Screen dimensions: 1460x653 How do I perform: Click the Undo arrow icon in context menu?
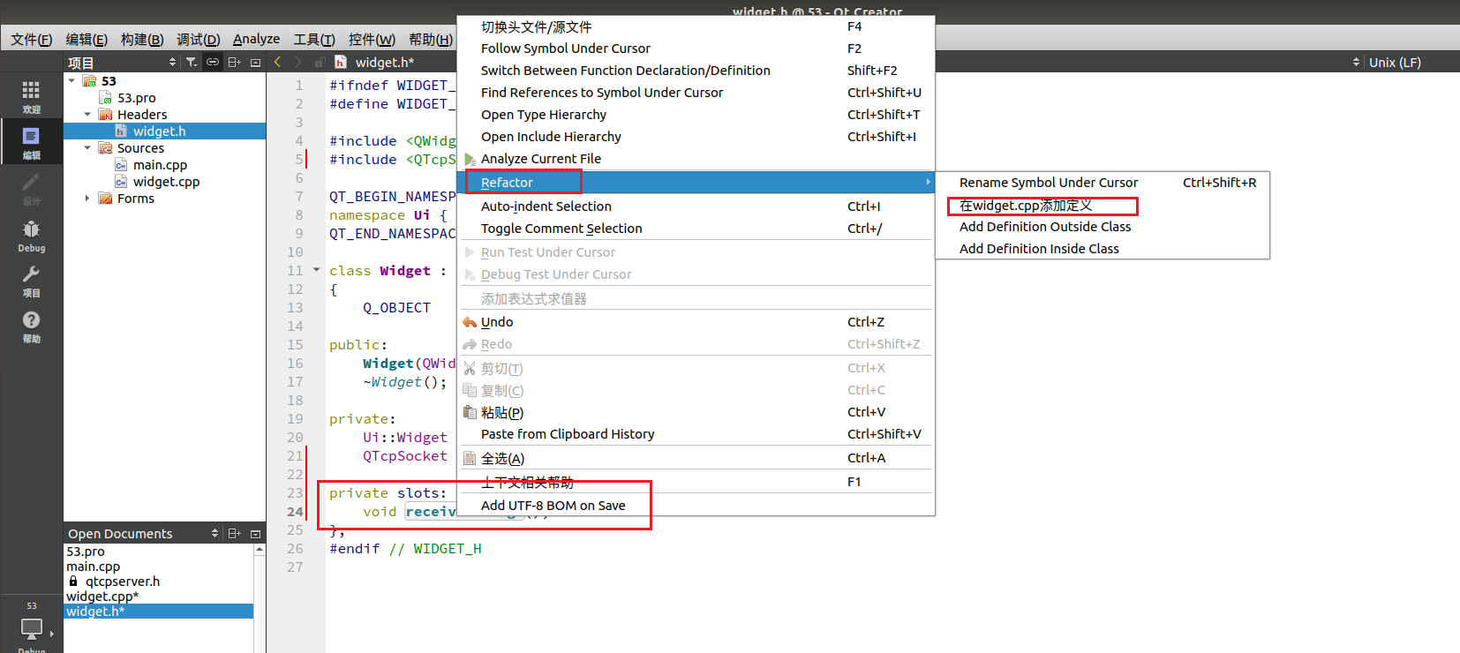[470, 322]
